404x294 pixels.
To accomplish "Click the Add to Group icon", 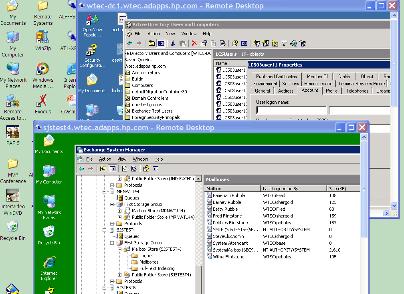I will point(303,43).
